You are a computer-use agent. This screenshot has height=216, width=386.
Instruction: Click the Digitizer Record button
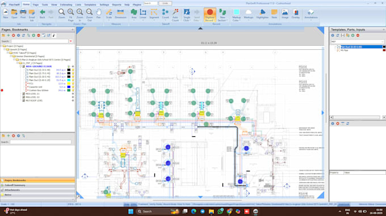209,15
